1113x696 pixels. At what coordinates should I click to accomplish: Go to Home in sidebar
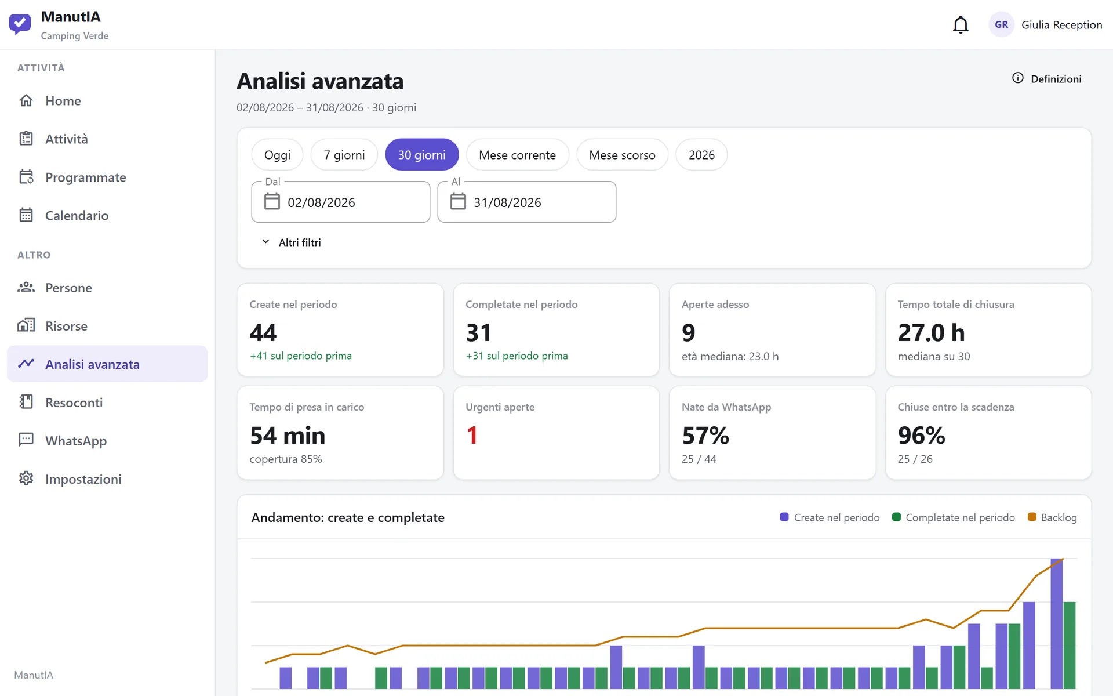[x=107, y=100]
